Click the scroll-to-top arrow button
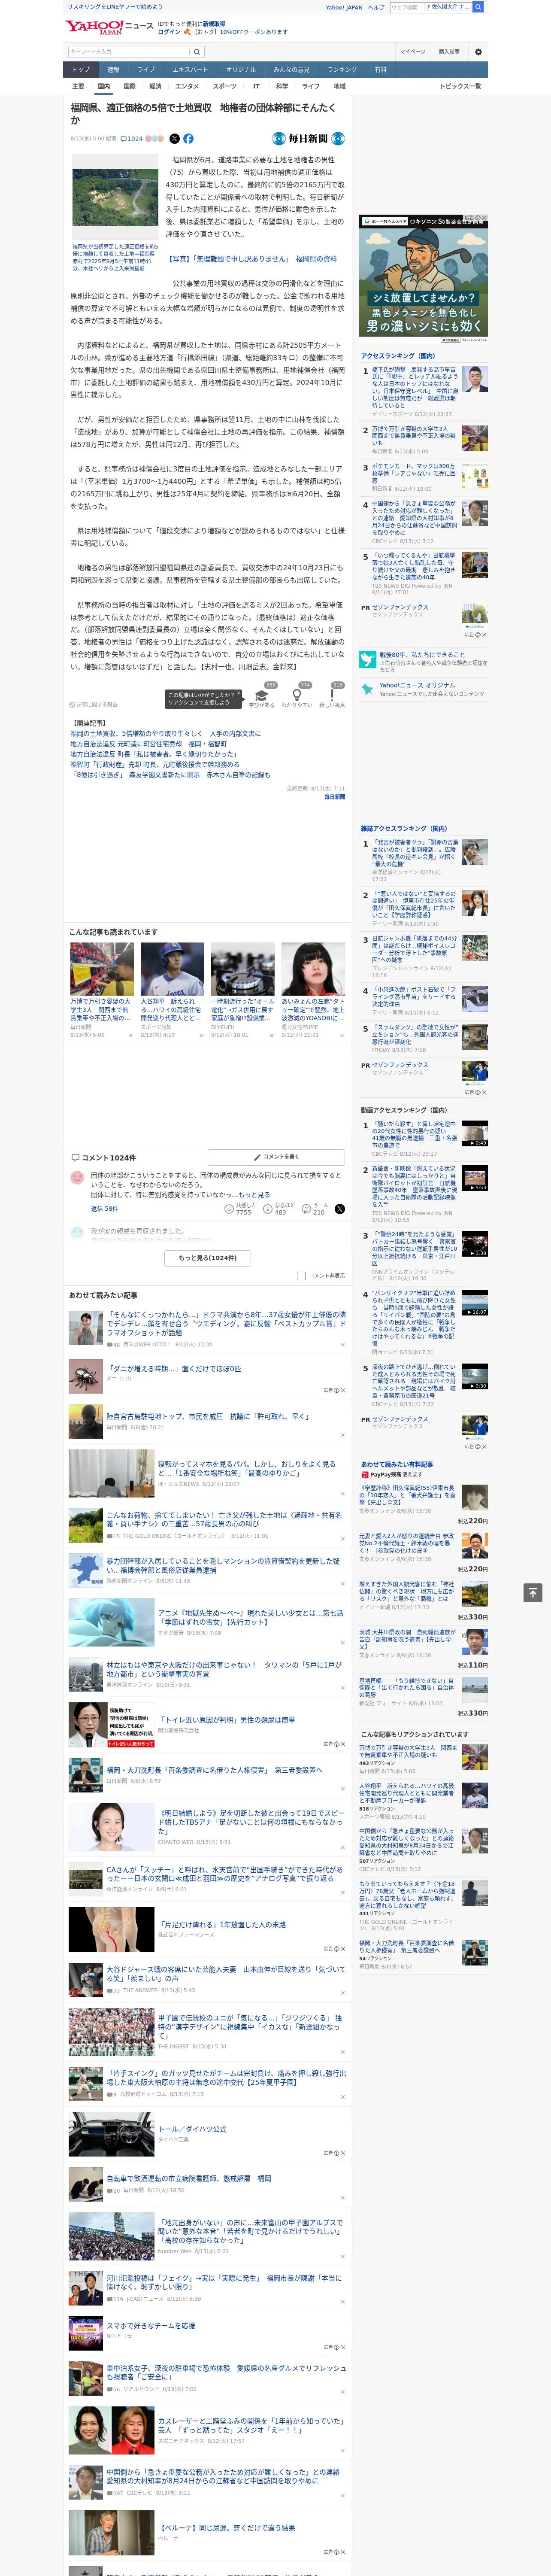The height and width of the screenshot is (2576, 551). [533, 1592]
